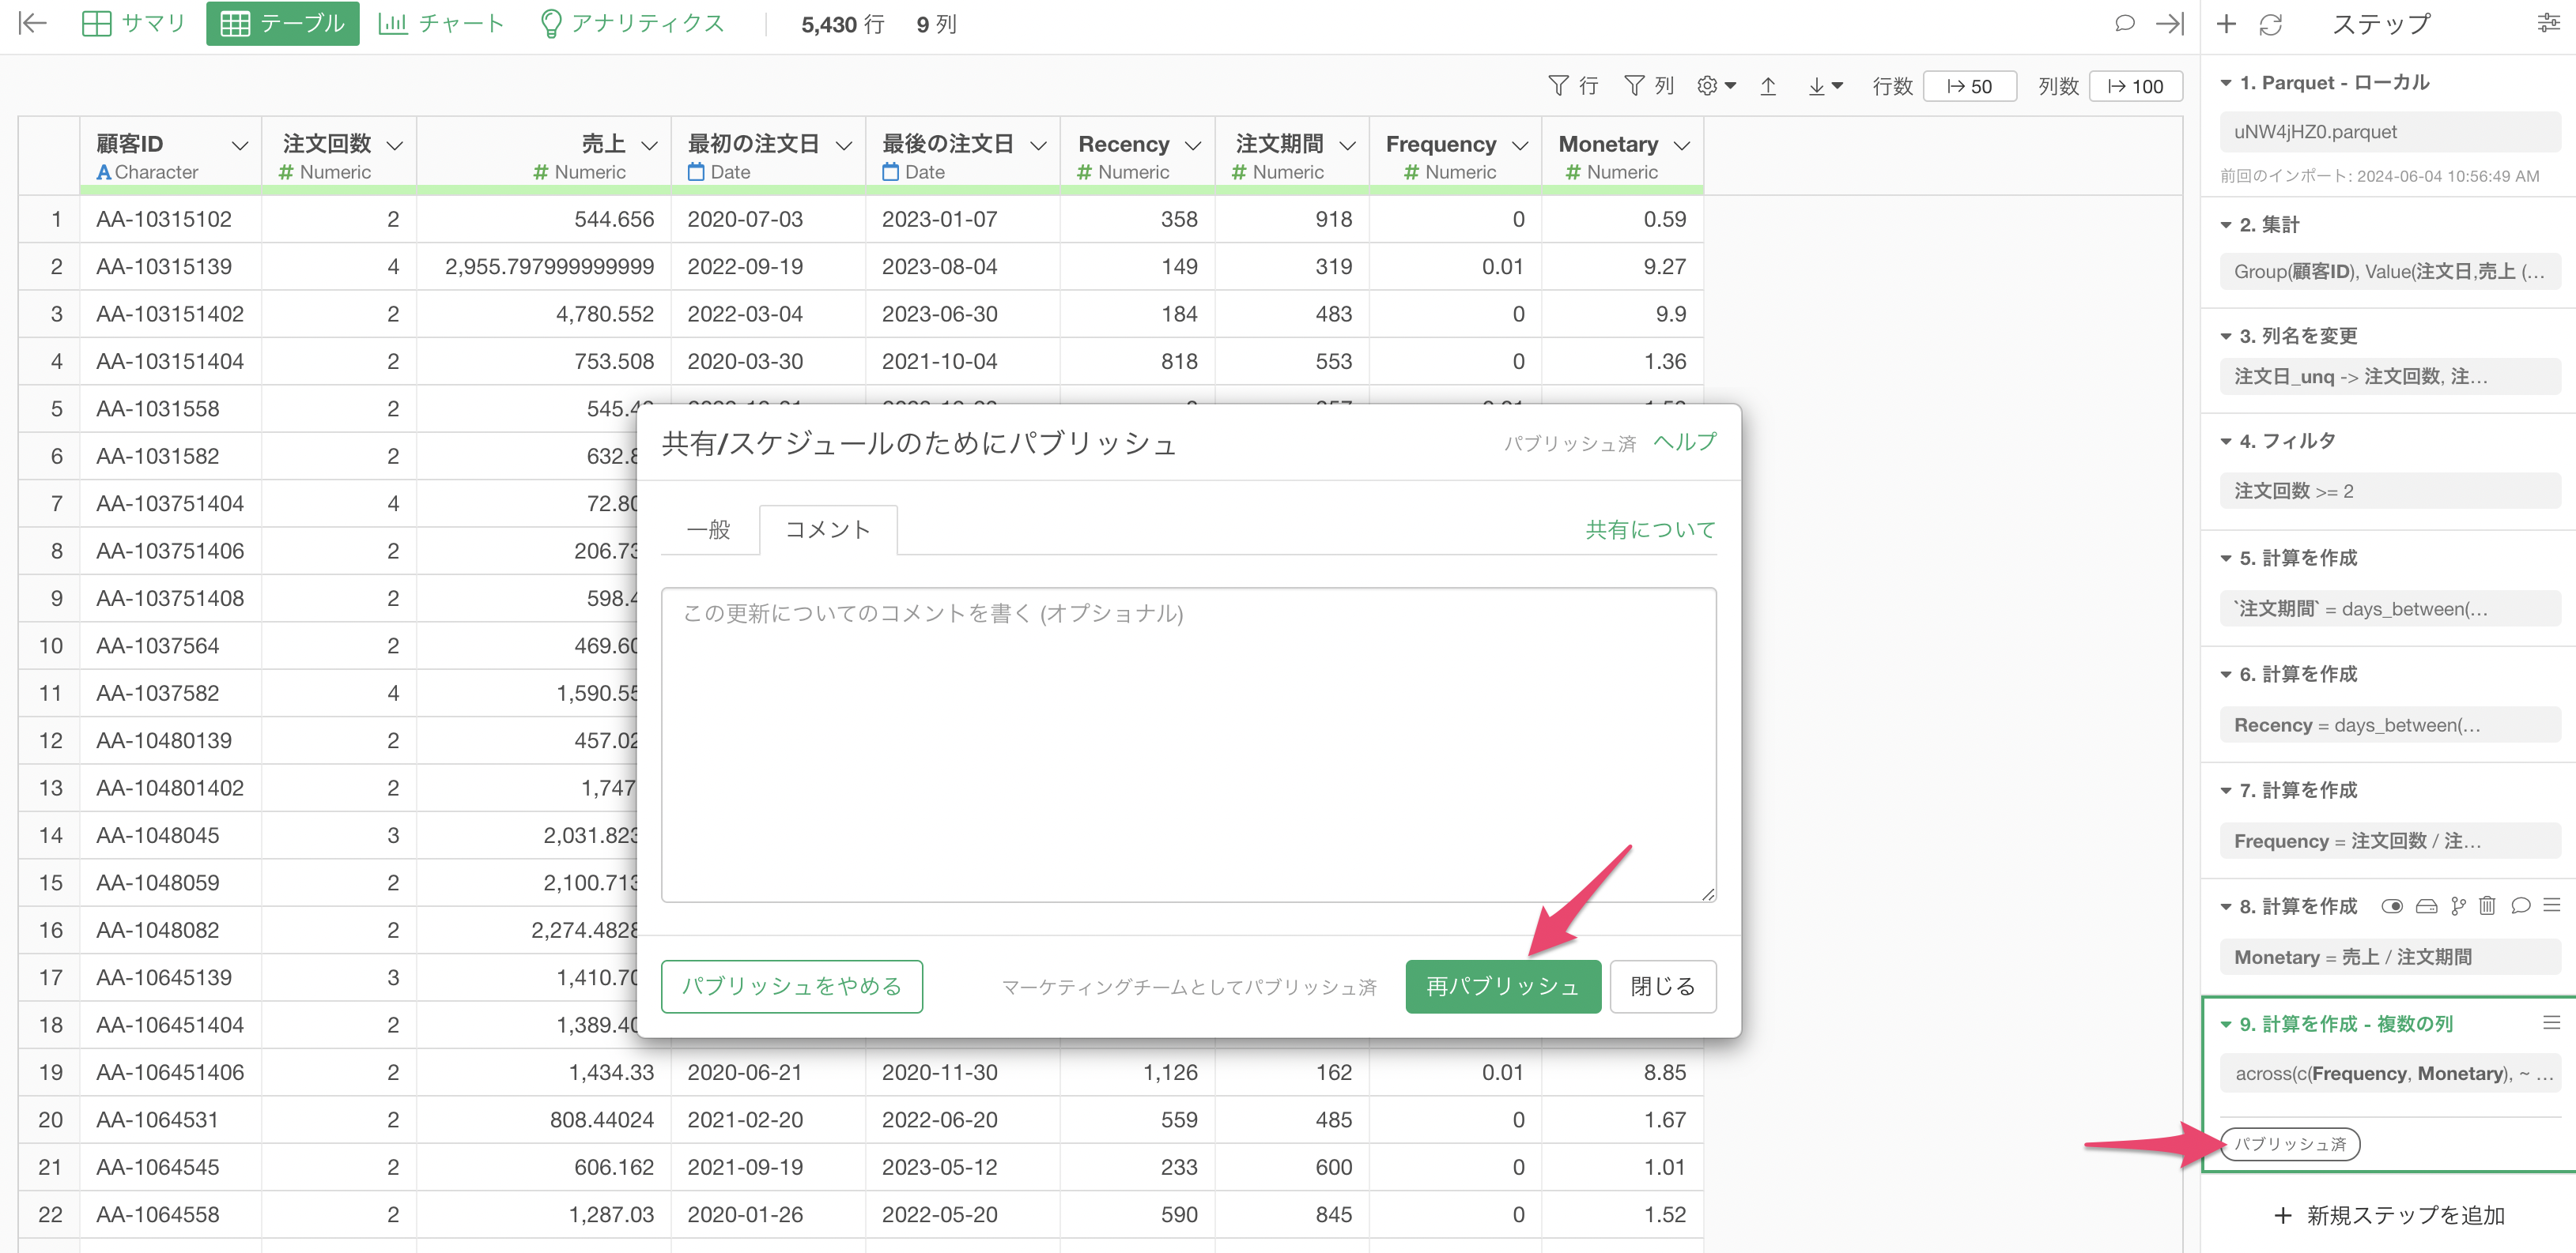Screen dimensions: 2576x1253
Task: Open the row filter 行
Action: (x=1573, y=87)
